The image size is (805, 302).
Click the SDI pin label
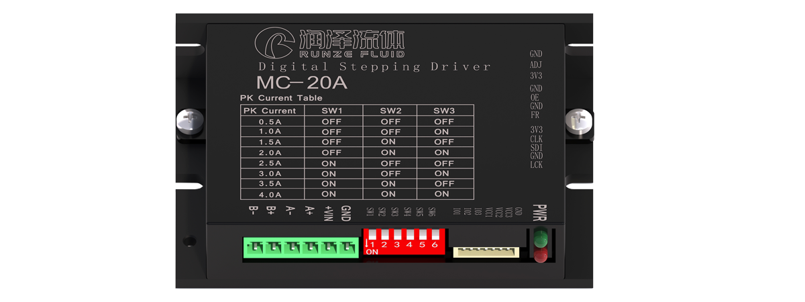[536, 148]
